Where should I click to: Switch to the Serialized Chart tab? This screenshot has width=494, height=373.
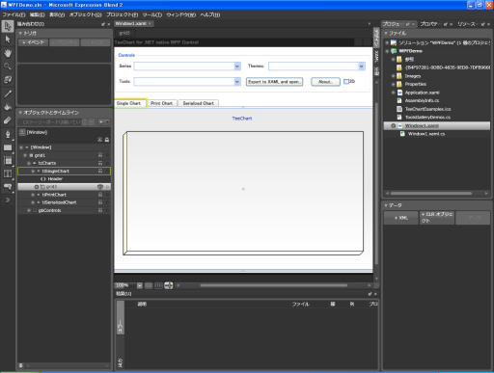[x=199, y=103]
